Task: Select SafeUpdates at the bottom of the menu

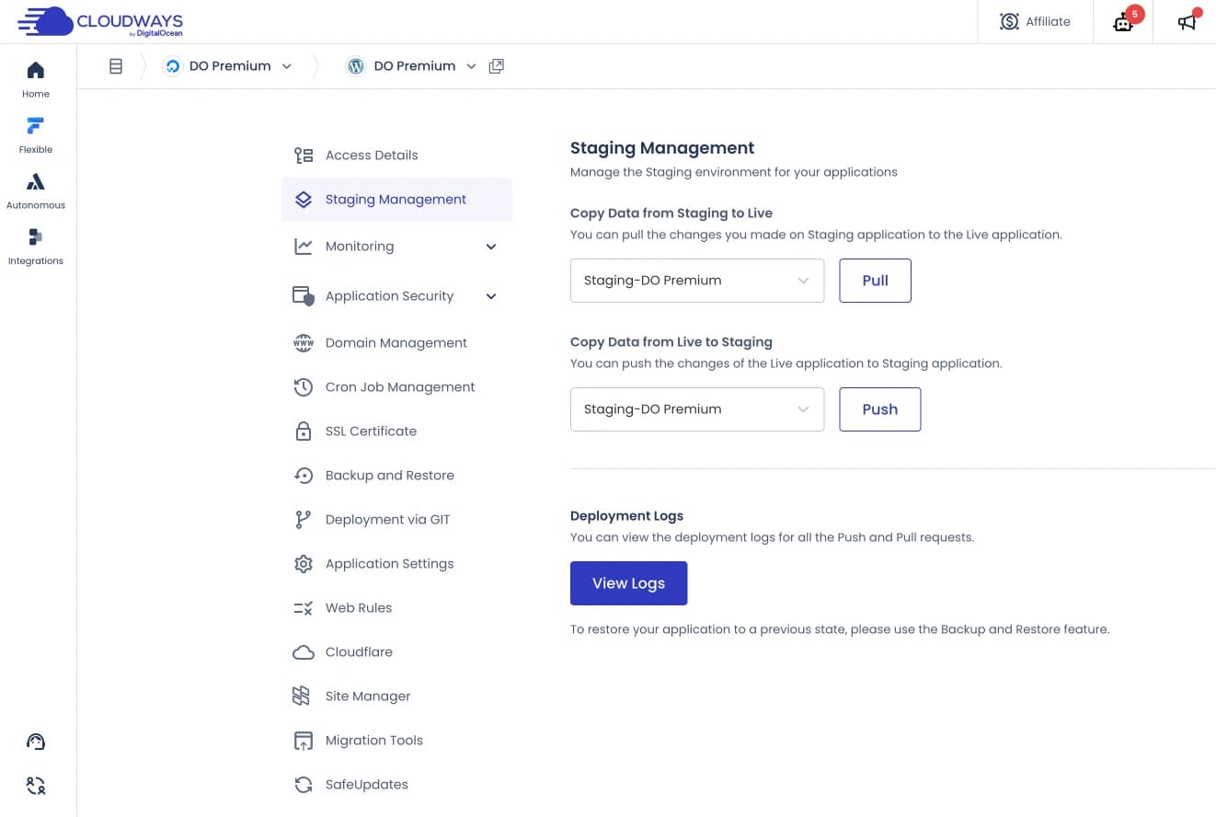Action: (366, 784)
